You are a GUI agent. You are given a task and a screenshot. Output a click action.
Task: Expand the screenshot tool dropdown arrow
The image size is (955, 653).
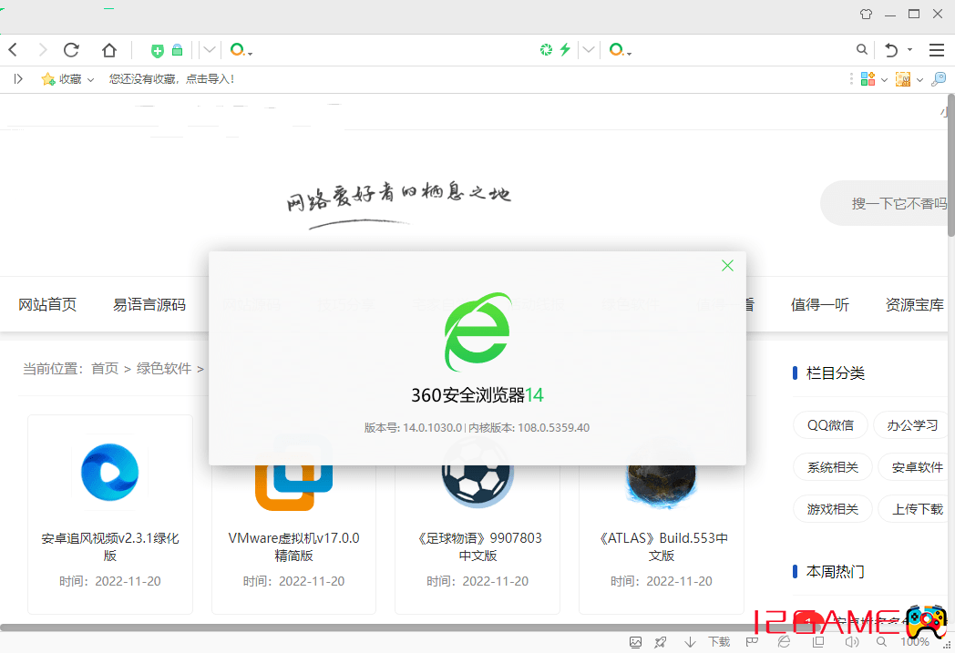(919, 80)
